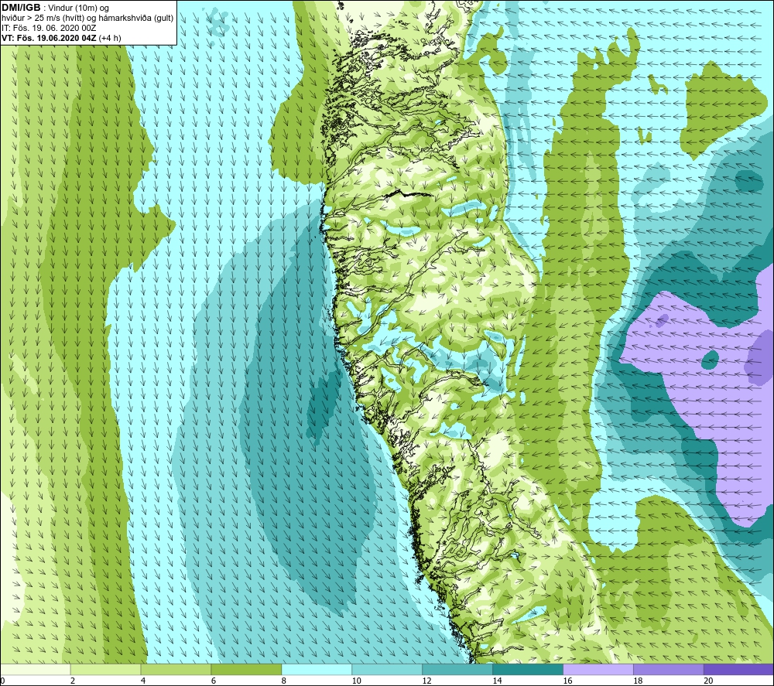This screenshot has width=774, height=686.
Task: Click the above-20 m/s dark violet legend swatch
Action: point(738,670)
